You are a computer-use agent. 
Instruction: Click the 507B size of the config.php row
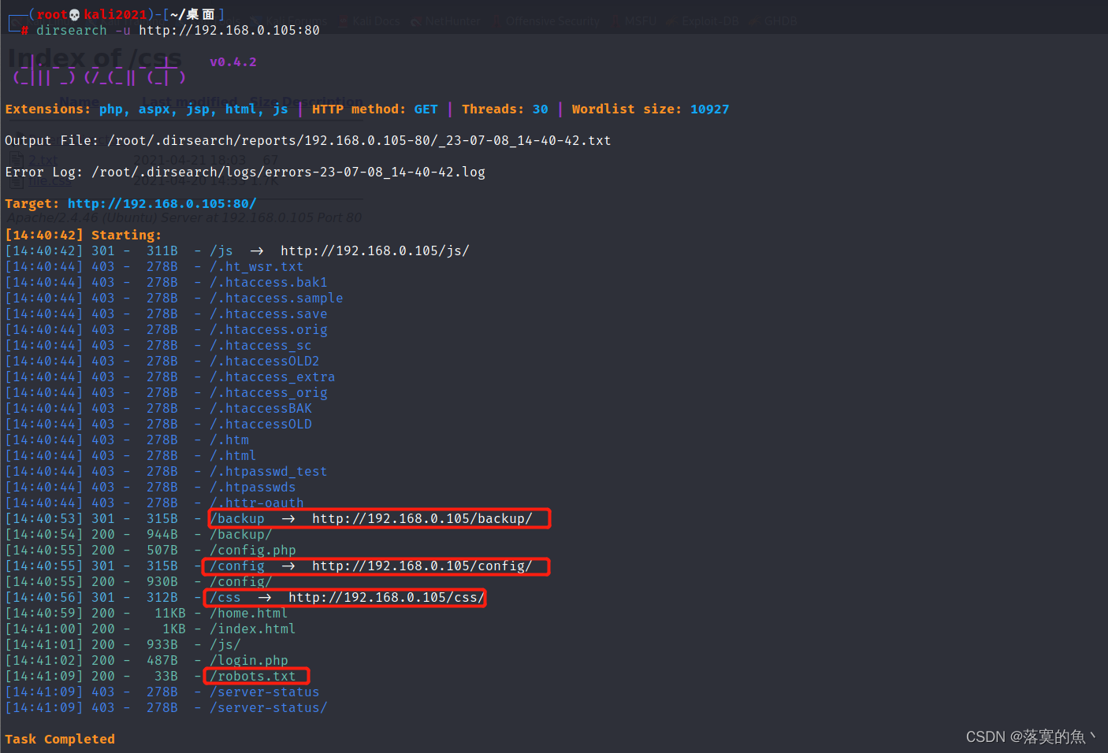click(162, 550)
